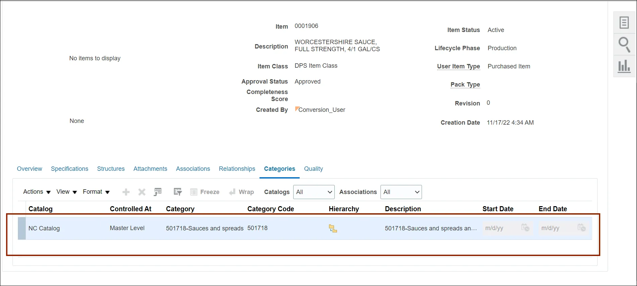Open the analytics bar chart sidebar icon
Screen dimensions: 637x286
tap(624, 66)
